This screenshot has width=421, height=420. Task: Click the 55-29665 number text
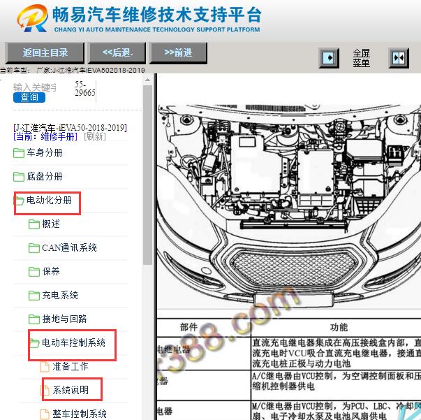85,89
